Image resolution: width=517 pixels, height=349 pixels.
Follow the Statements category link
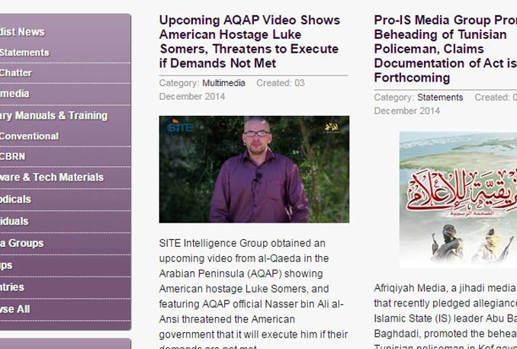point(440,98)
